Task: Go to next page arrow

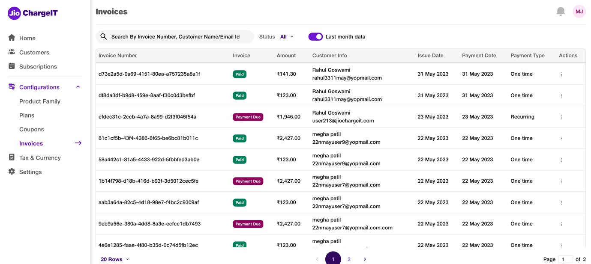Action: pyautogui.click(x=365, y=259)
